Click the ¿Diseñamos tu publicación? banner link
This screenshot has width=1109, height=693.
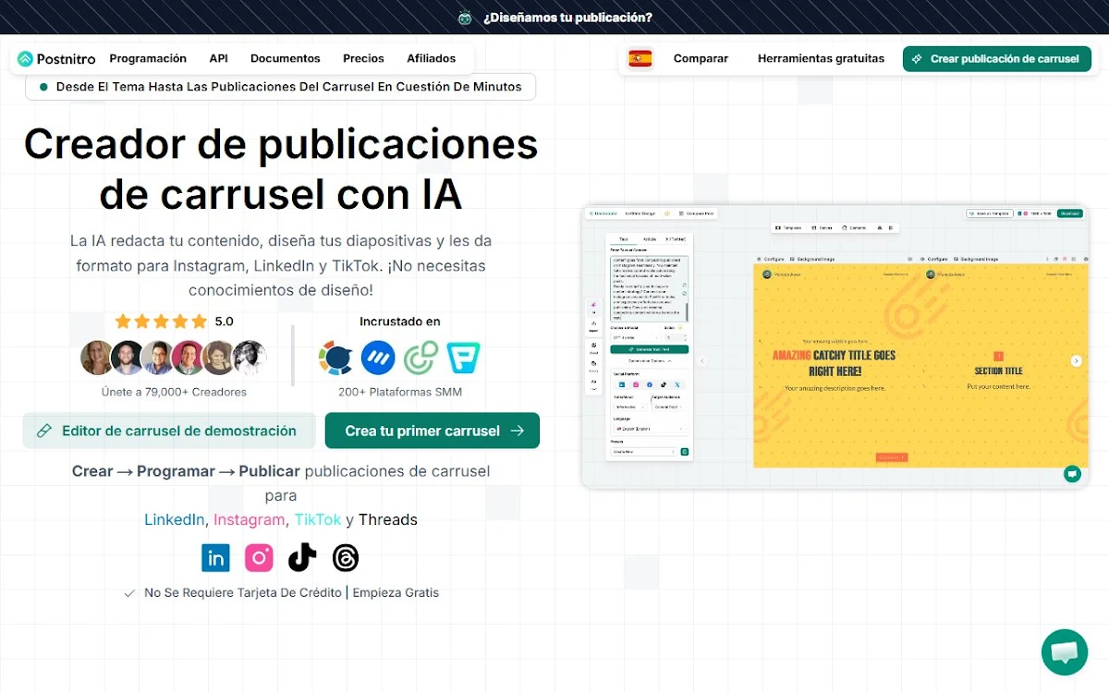coord(567,17)
